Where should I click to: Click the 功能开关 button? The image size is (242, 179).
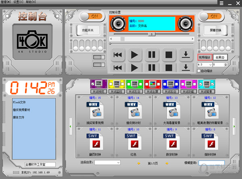tap(88, 30)
